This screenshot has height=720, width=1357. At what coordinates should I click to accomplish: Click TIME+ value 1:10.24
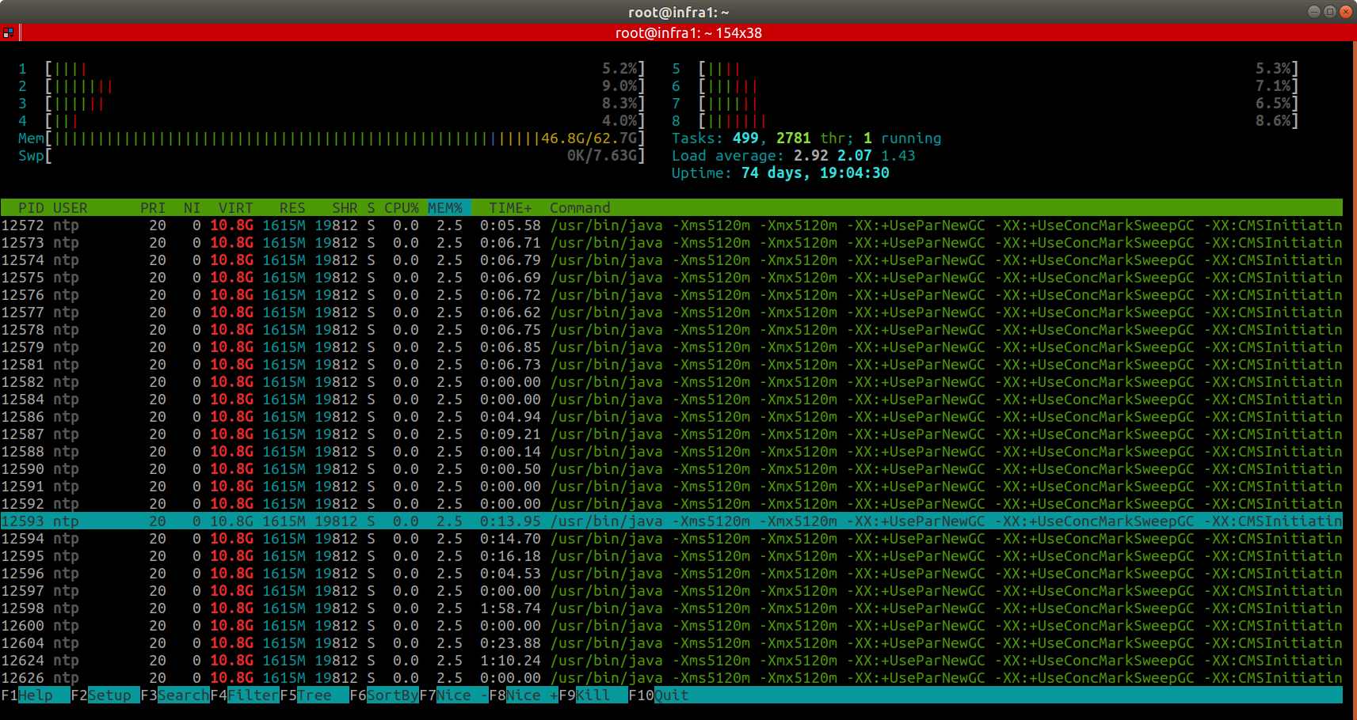point(510,661)
